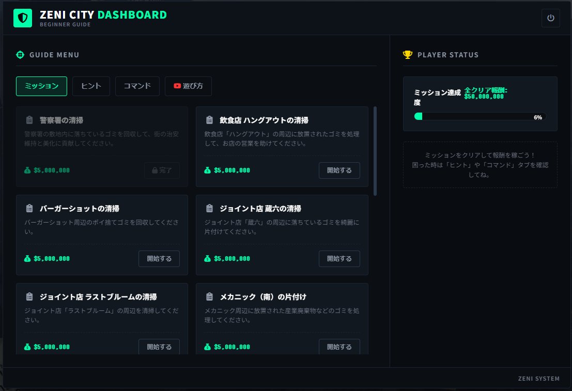572x391 pixels.
Task: Click clipboard icon of バーガーショットの清掃
Action: 29,208
